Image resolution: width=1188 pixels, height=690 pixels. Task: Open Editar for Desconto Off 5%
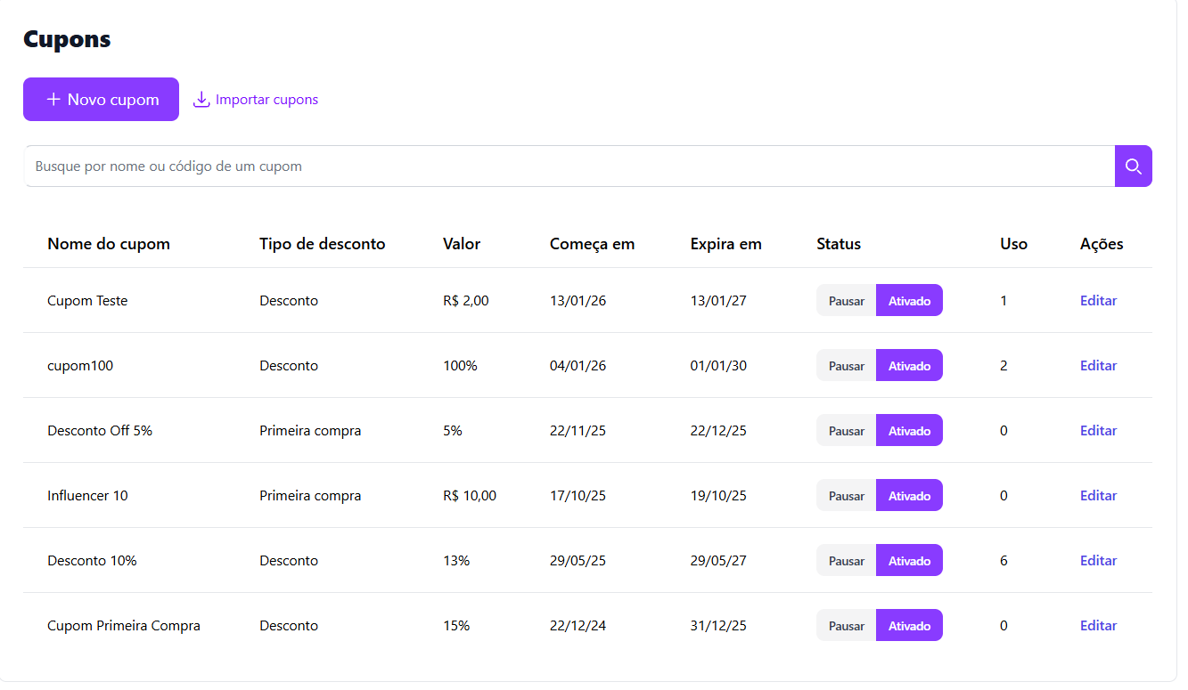(x=1098, y=431)
